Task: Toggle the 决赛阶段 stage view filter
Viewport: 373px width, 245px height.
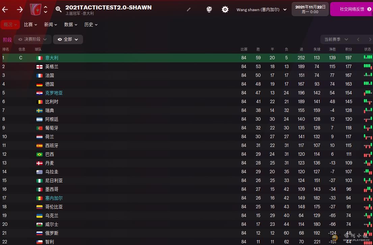Action: click(x=33, y=39)
